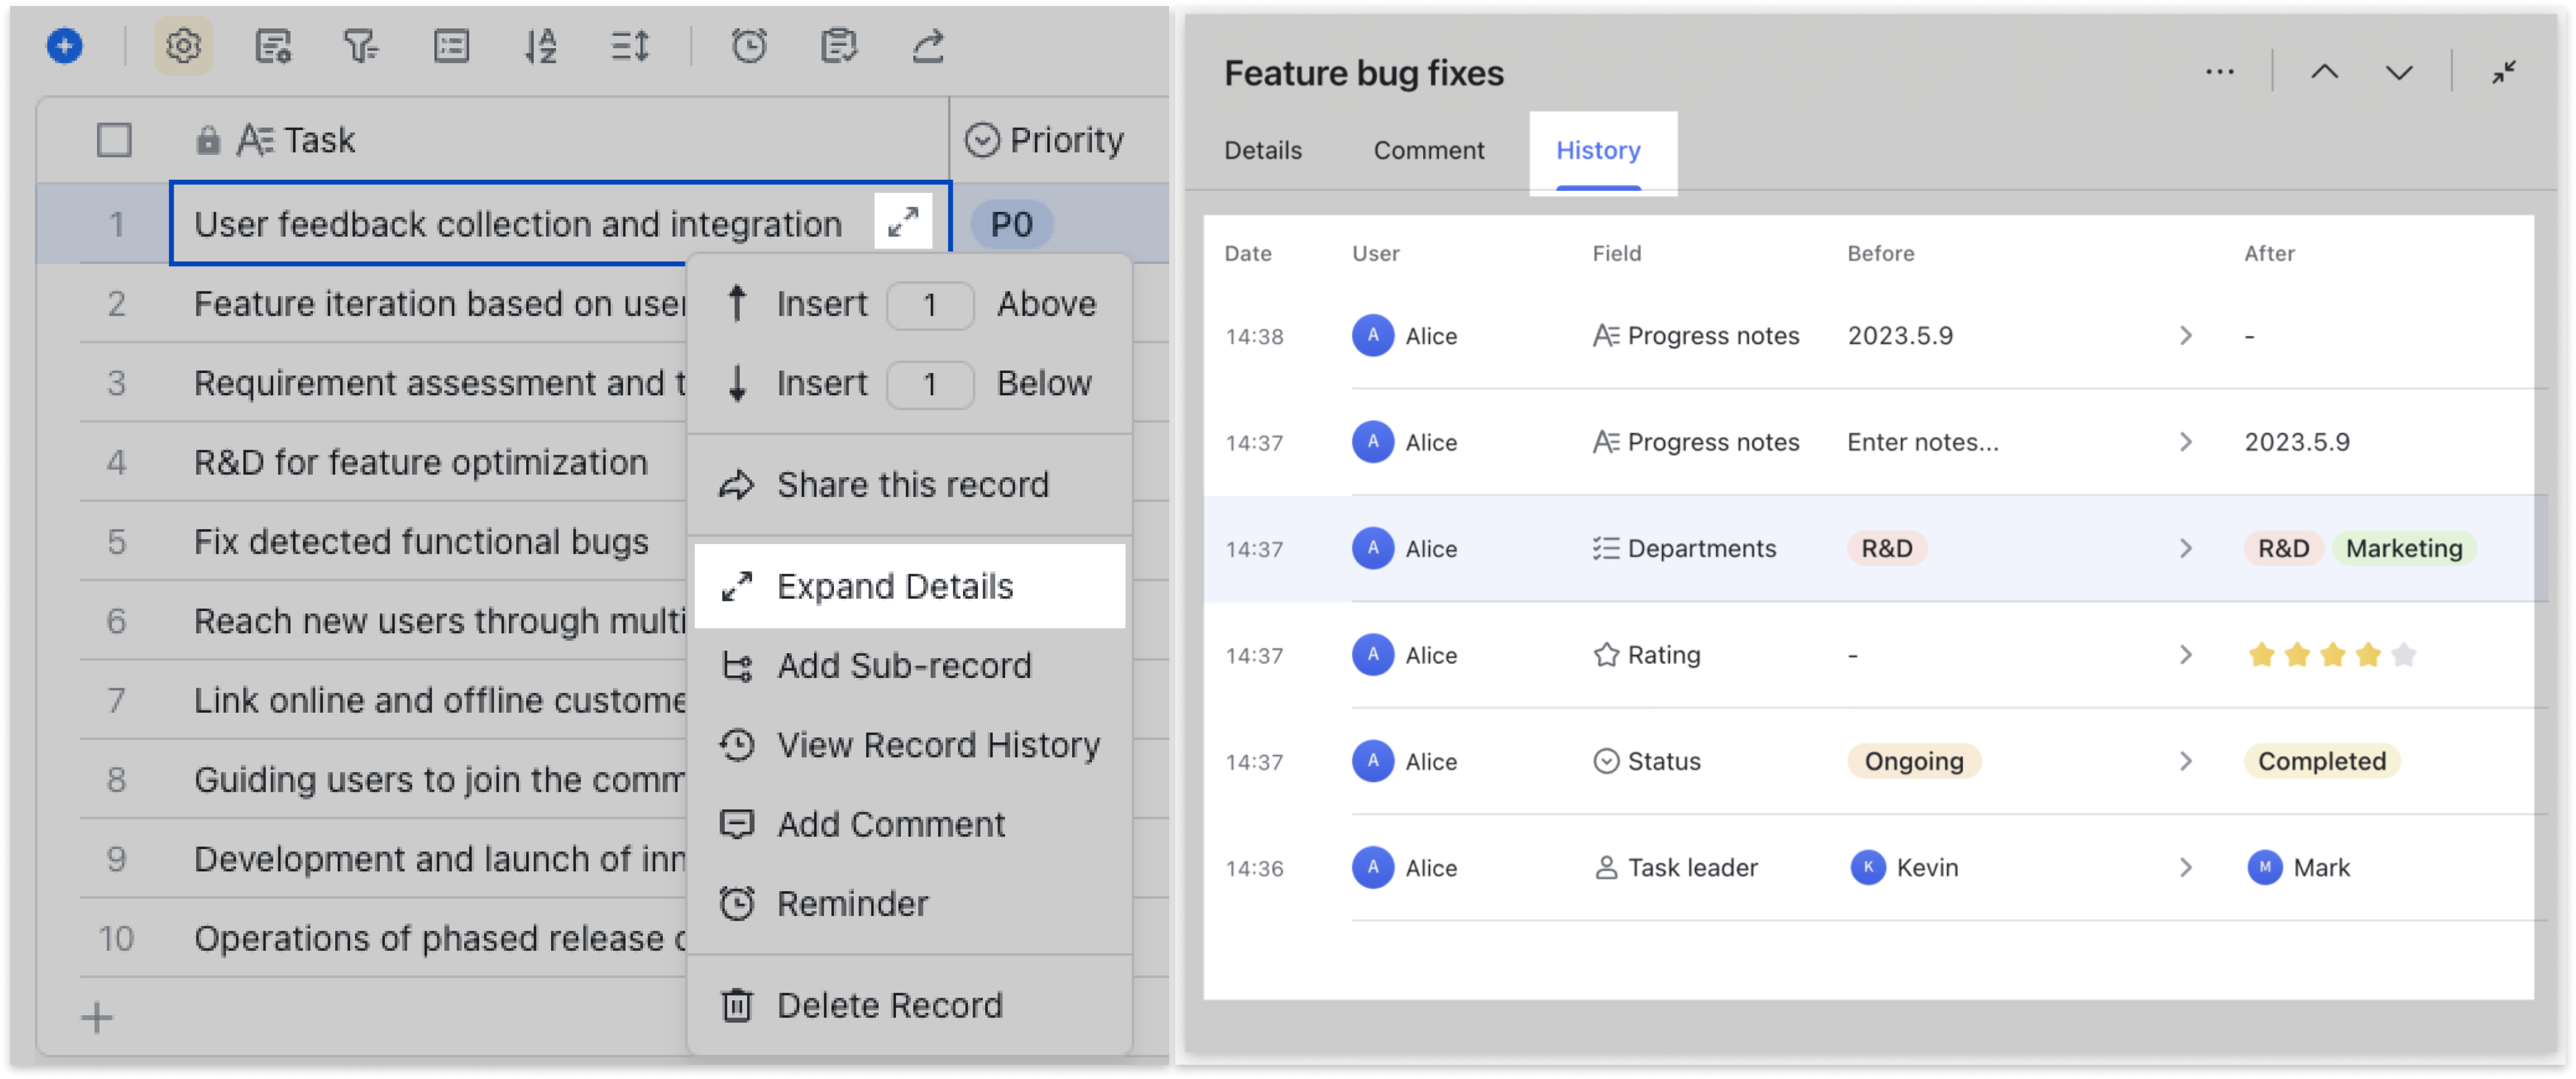
Task: Click the Insert Below row count input
Action: coord(930,384)
